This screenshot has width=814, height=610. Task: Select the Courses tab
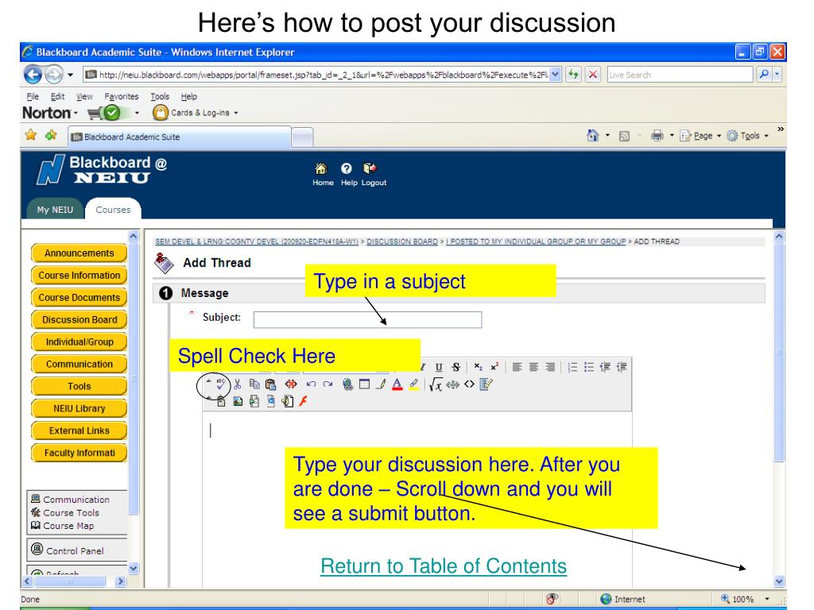[x=113, y=210]
